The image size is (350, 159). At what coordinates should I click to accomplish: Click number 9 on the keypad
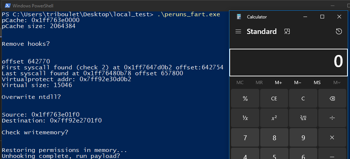[x=303, y=138]
